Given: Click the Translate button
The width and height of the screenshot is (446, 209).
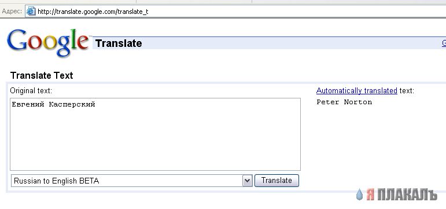Looking at the screenshot, I should [x=277, y=181].
